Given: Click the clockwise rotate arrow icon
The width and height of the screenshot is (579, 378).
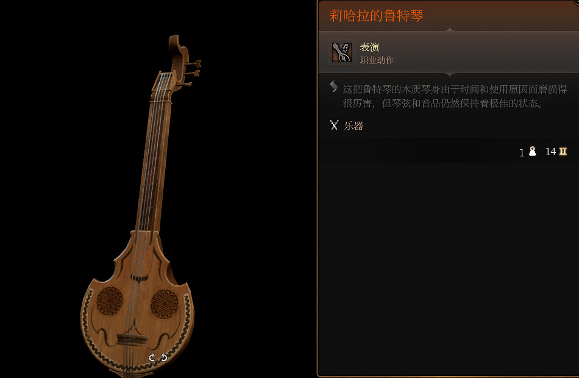Looking at the screenshot, I should 152,357.
